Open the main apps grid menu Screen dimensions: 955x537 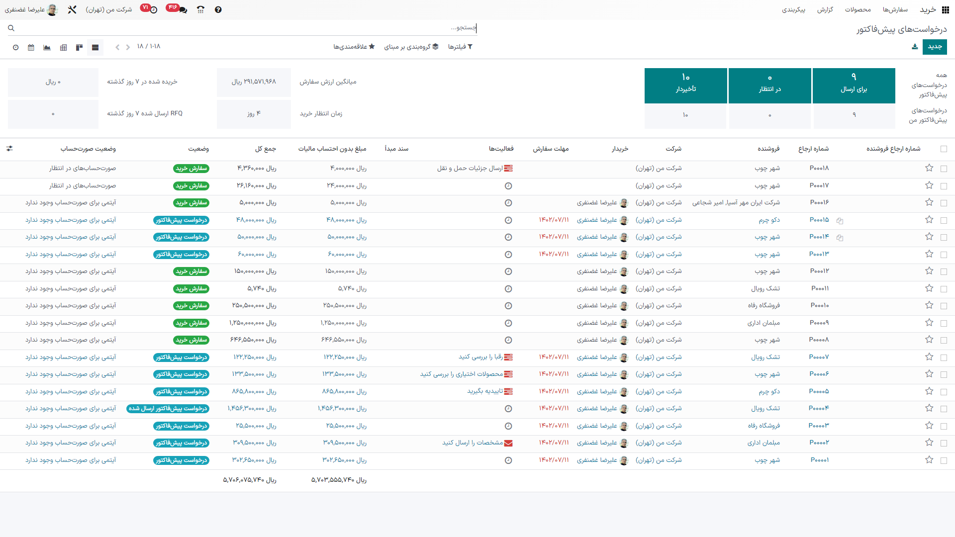click(945, 9)
